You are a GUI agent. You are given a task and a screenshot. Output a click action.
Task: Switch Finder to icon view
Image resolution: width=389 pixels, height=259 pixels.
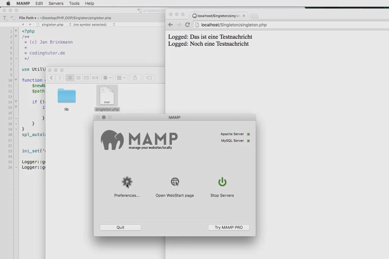[70, 78]
